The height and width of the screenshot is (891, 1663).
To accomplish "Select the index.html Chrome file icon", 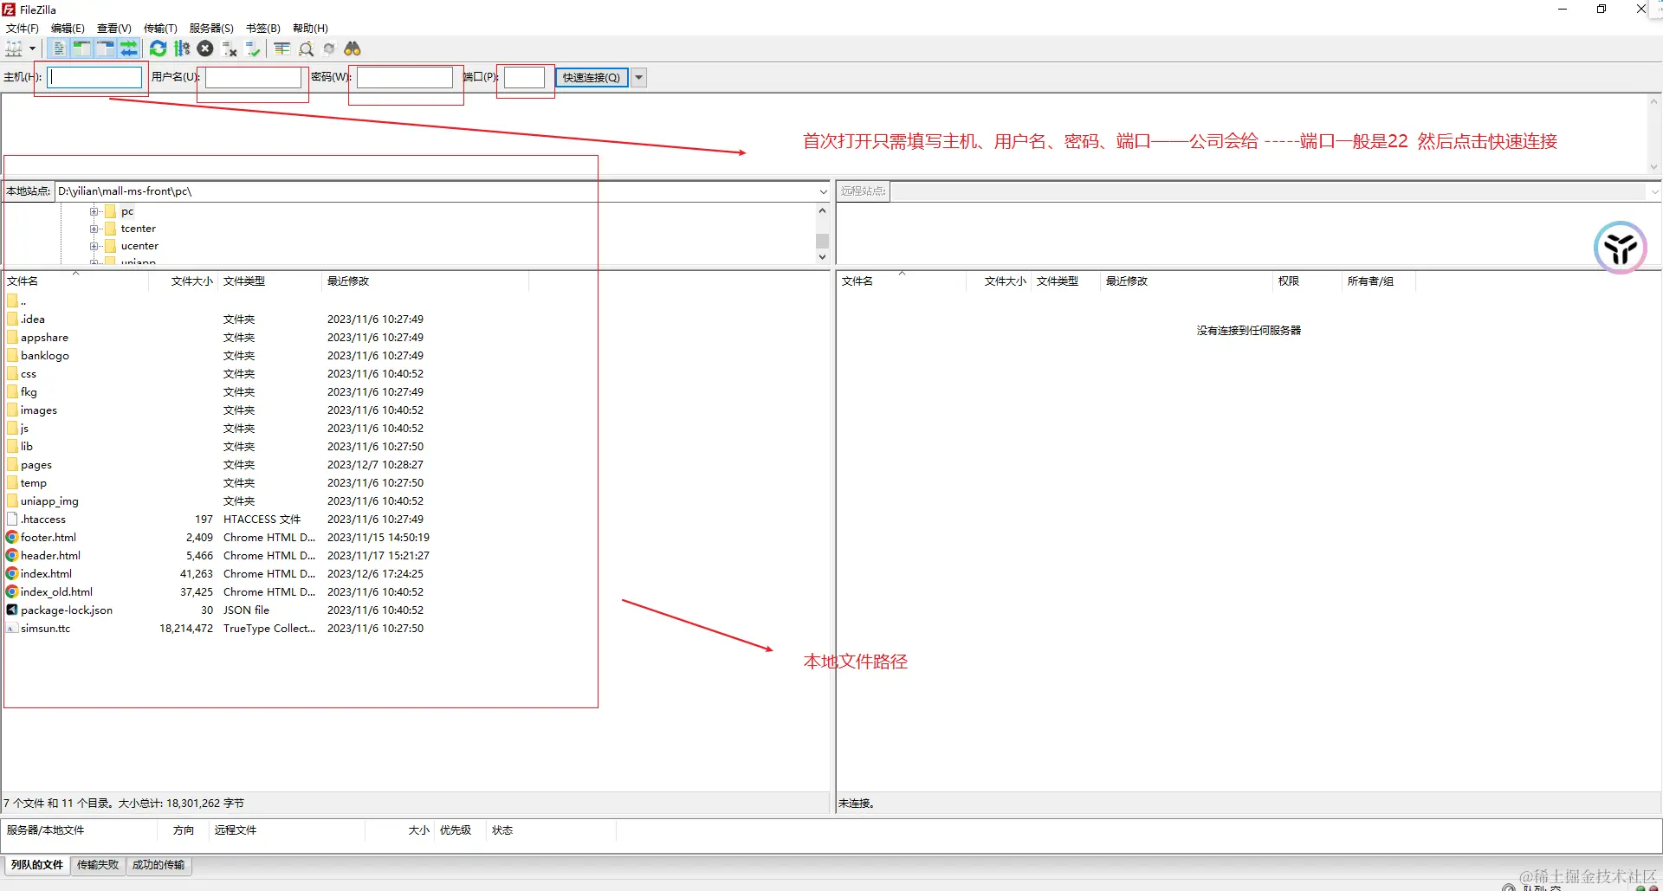I will (x=12, y=574).
